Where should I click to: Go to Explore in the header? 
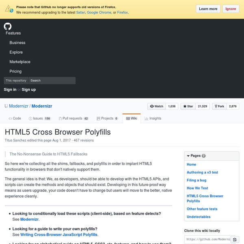click(x=16, y=52)
